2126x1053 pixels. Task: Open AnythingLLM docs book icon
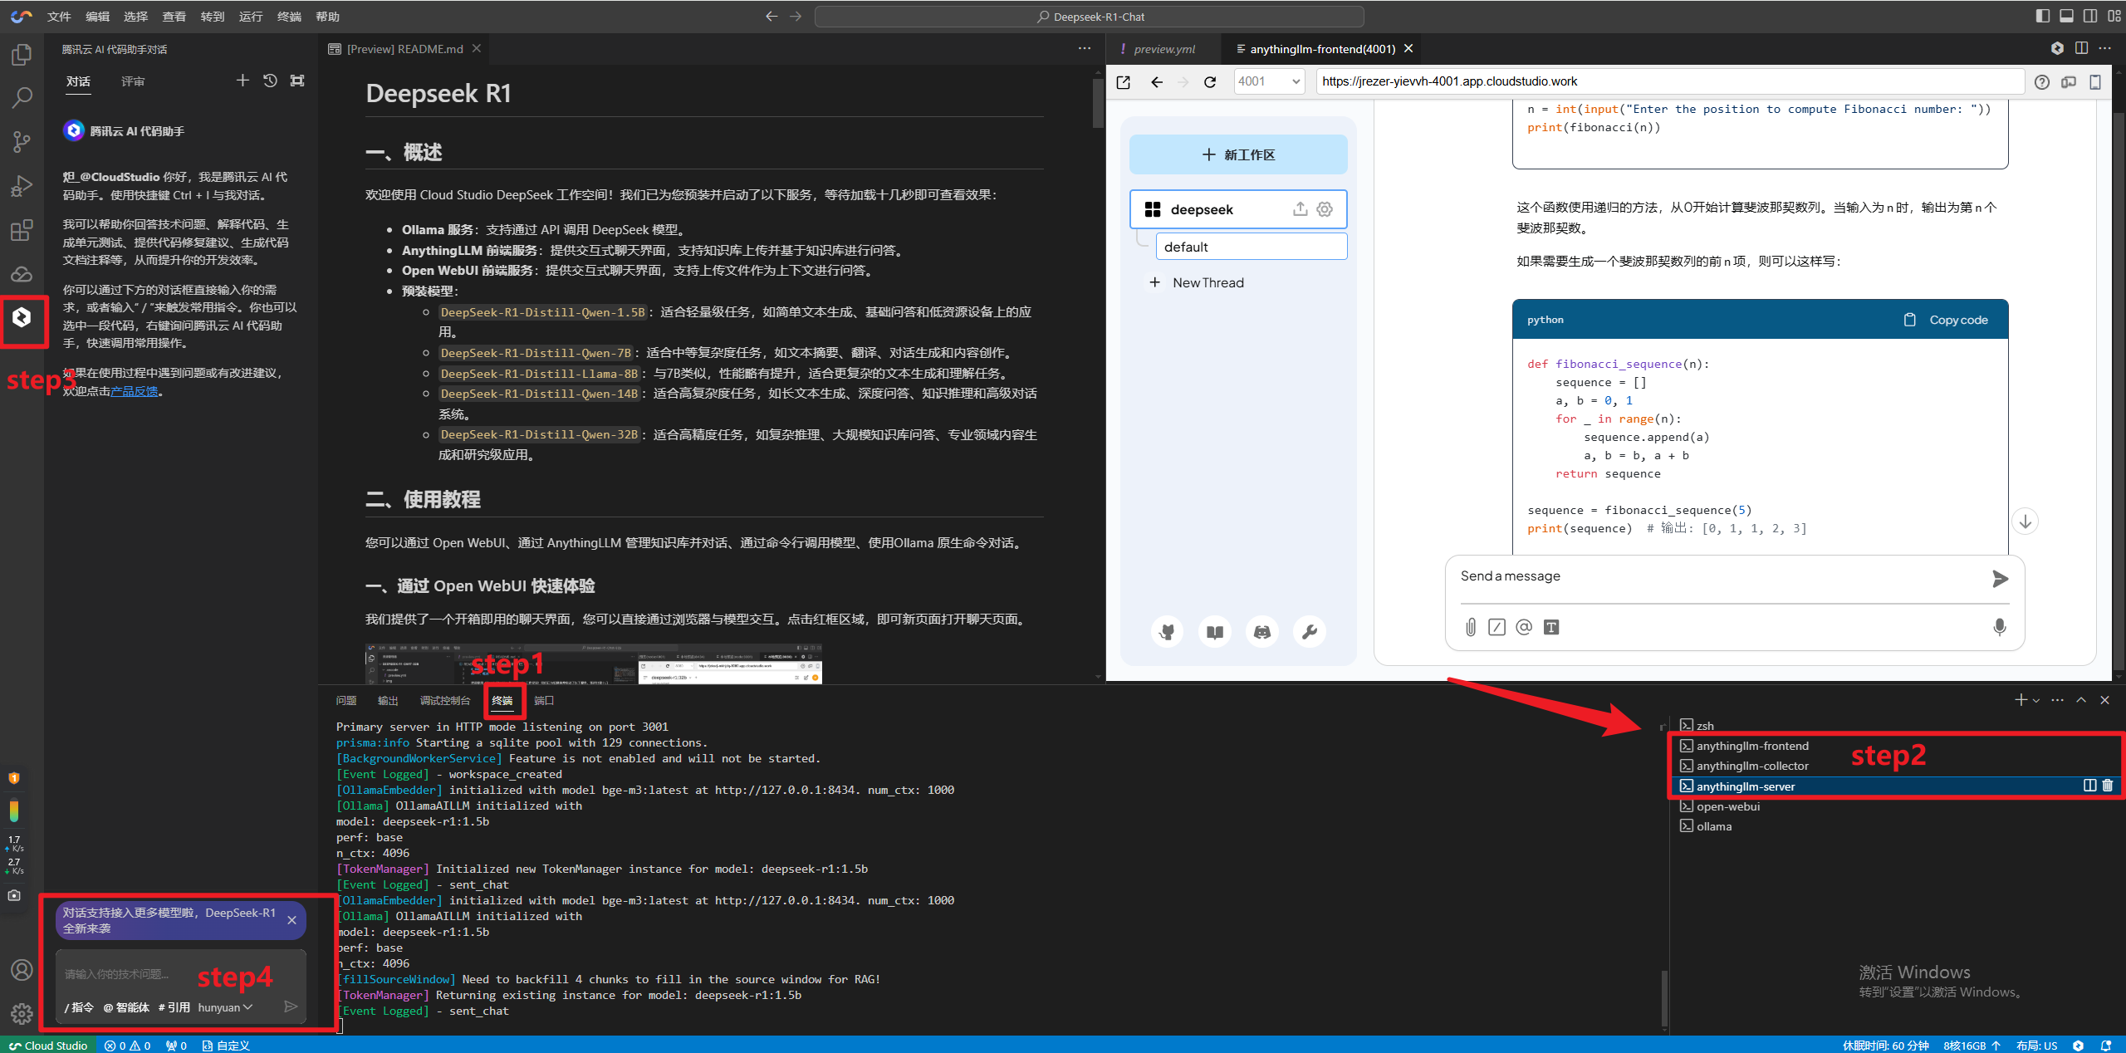click(x=1215, y=632)
